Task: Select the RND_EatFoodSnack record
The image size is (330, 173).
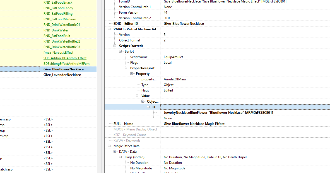Action: 58,2
